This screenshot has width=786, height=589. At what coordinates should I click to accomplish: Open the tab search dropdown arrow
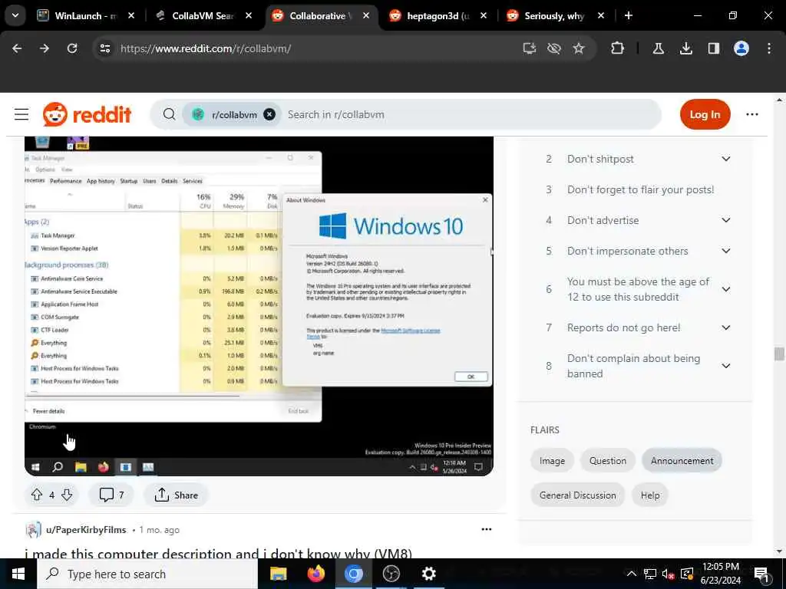pyautogui.click(x=15, y=15)
